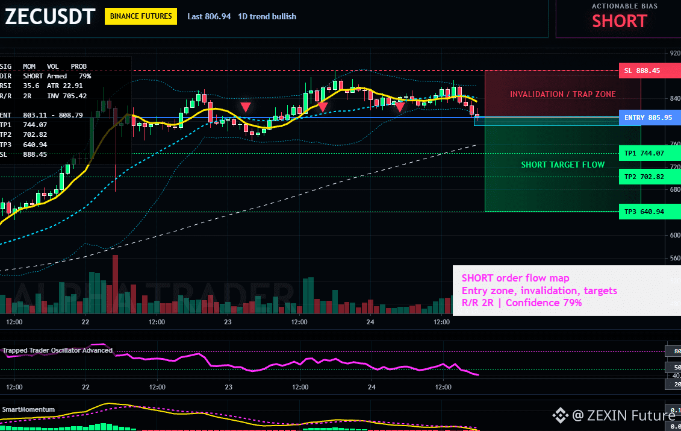Click the green TP1 744.07 axis label
681x431 pixels.
(x=650, y=153)
